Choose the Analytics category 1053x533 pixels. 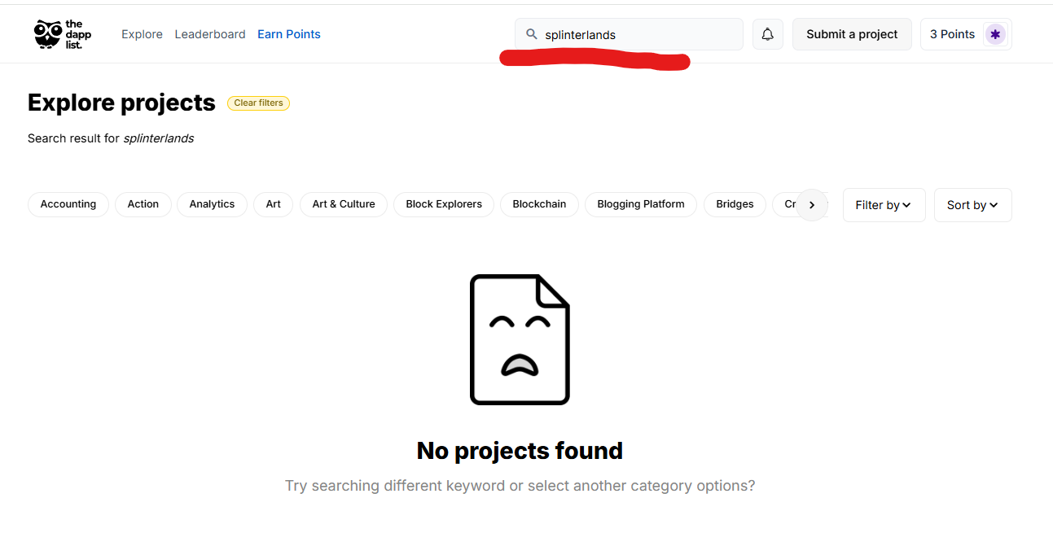pyautogui.click(x=212, y=204)
